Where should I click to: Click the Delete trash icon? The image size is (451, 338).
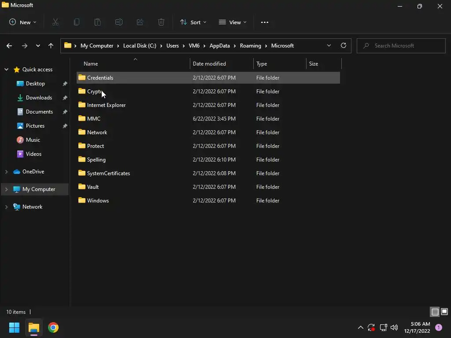161,22
